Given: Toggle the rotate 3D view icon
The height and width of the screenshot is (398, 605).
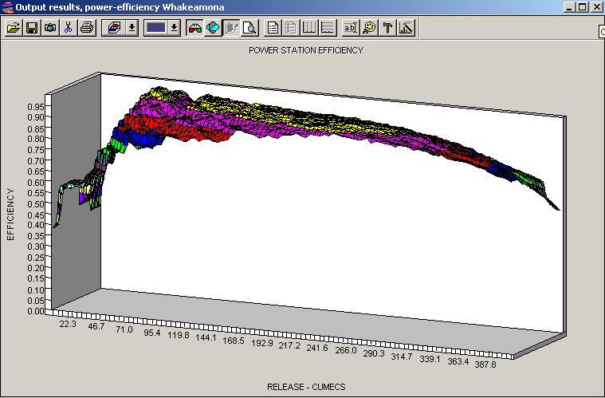Looking at the screenshot, I should pos(213,28).
